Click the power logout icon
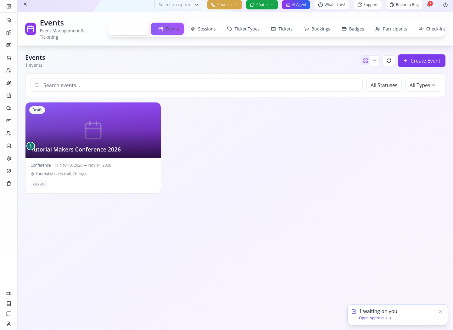The height and width of the screenshot is (330, 453). click(x=445, y=5)
